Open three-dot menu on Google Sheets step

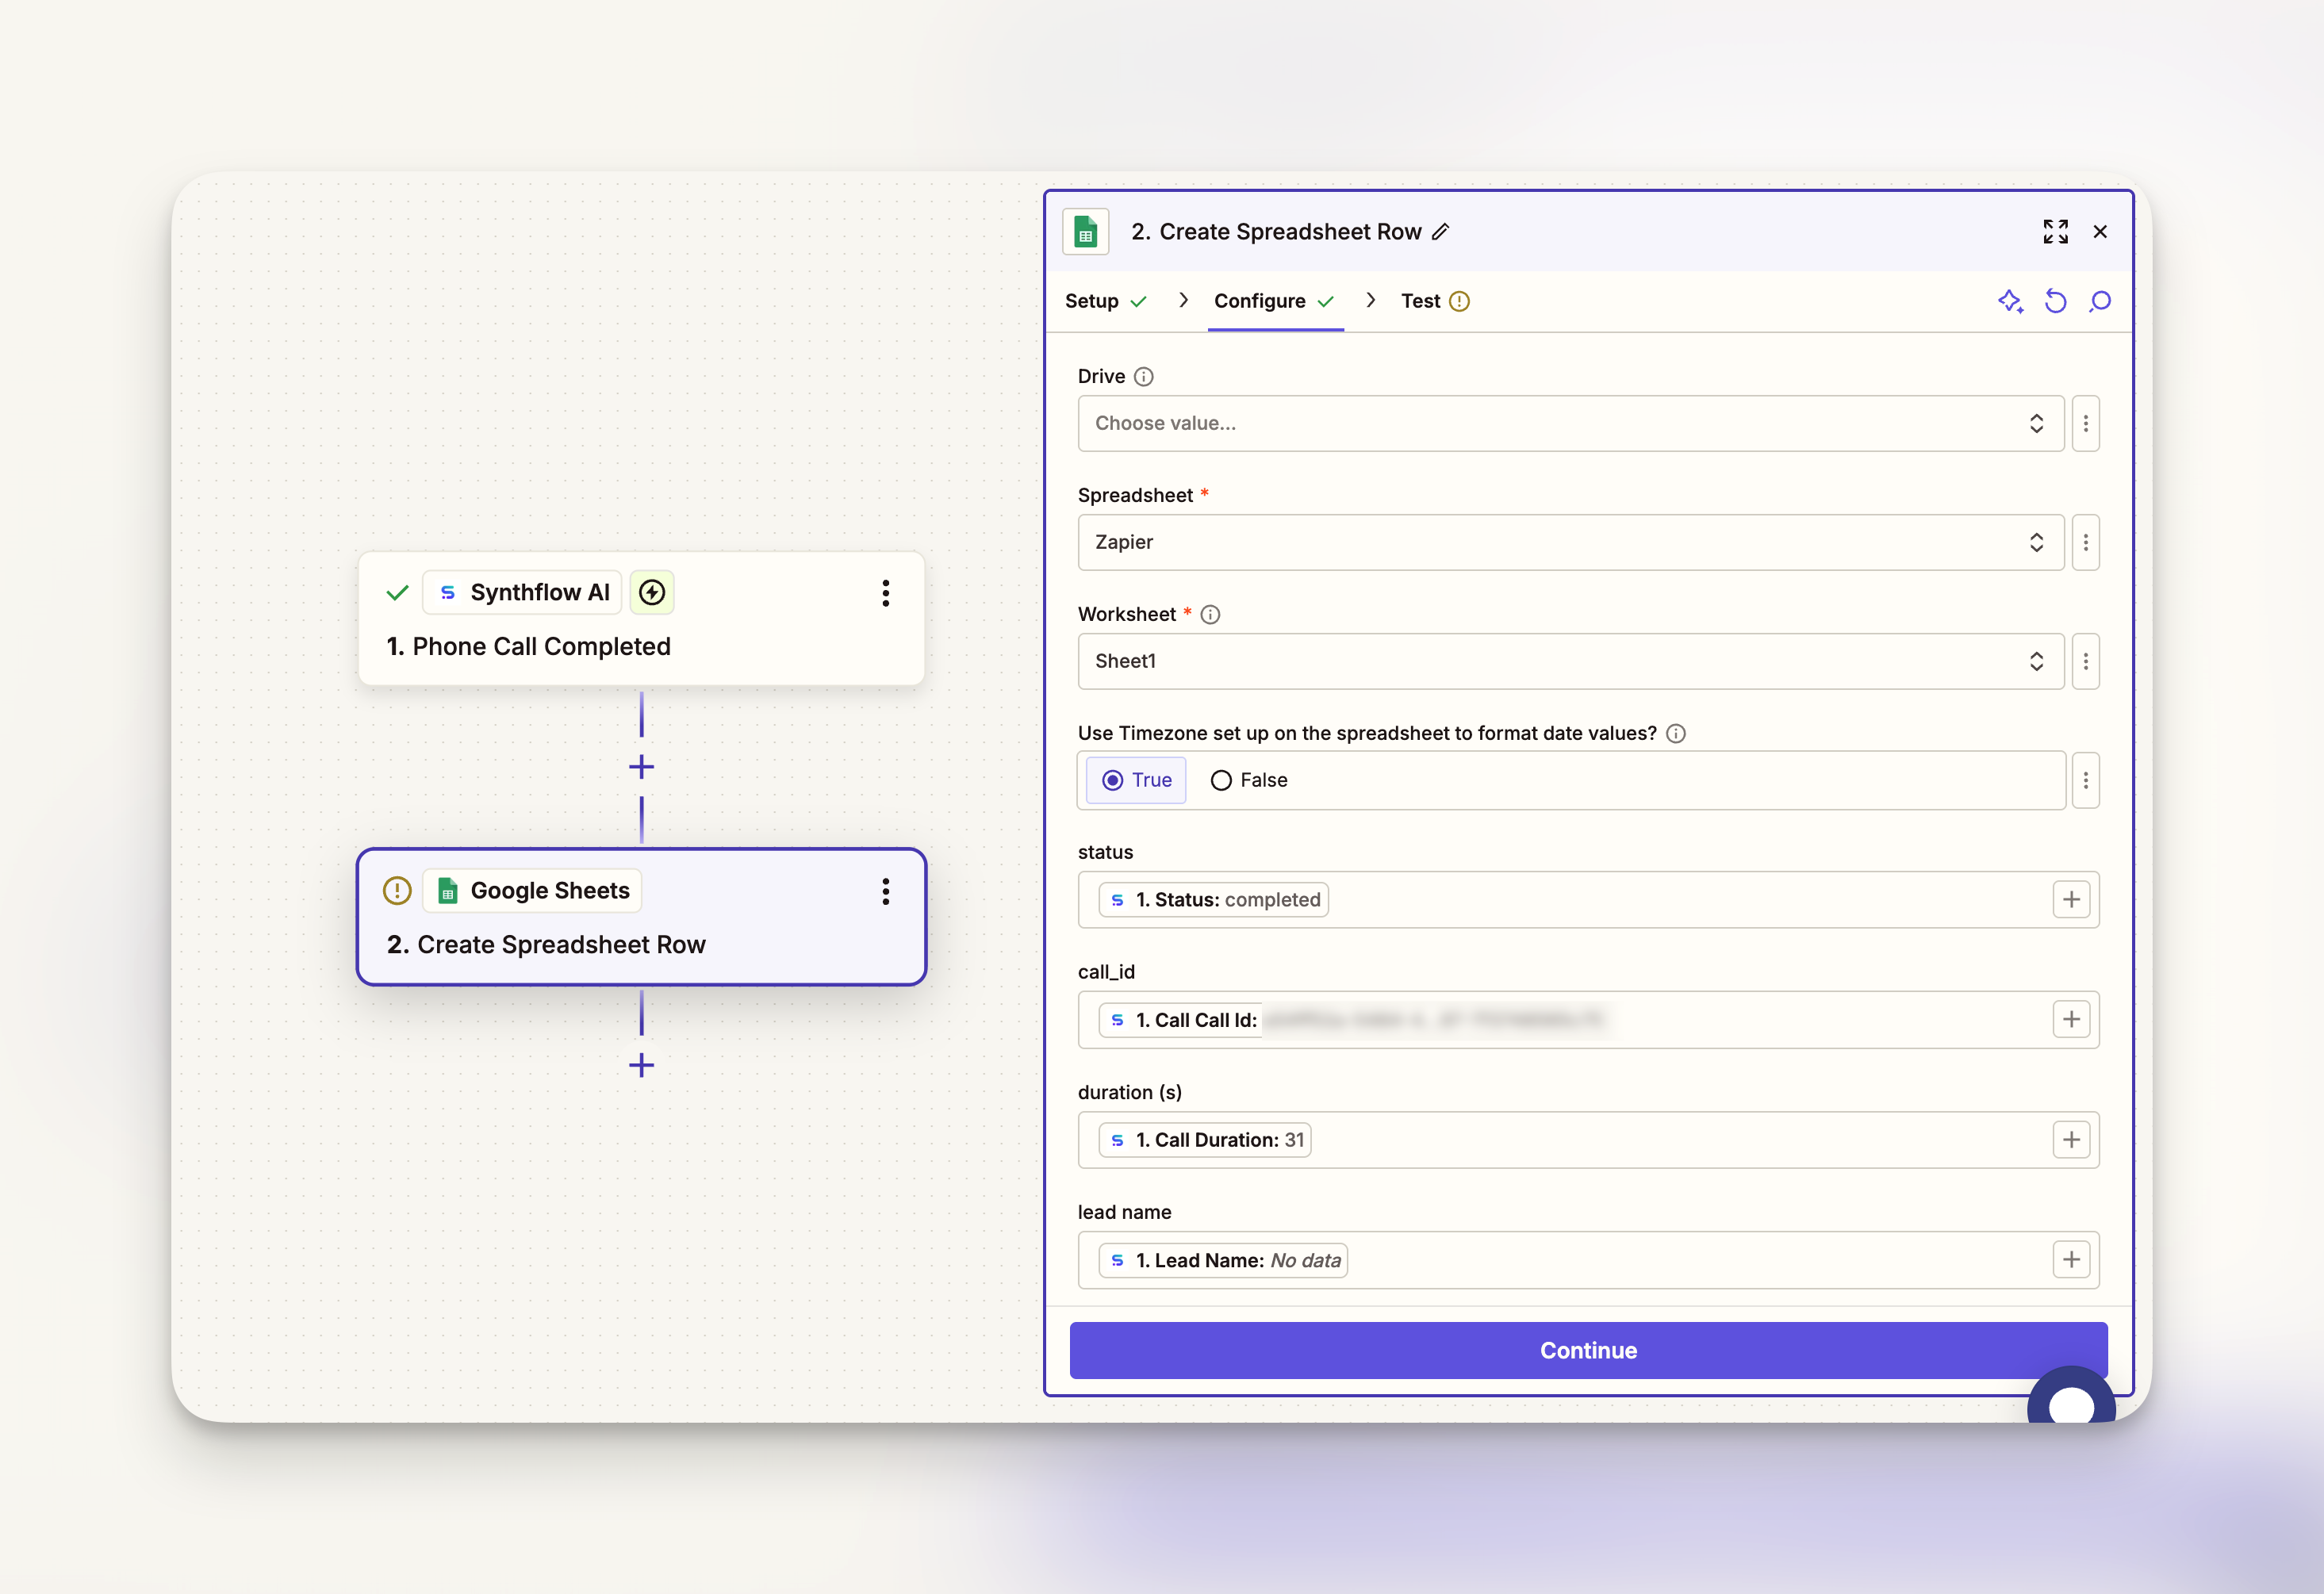tap(885, 891)
